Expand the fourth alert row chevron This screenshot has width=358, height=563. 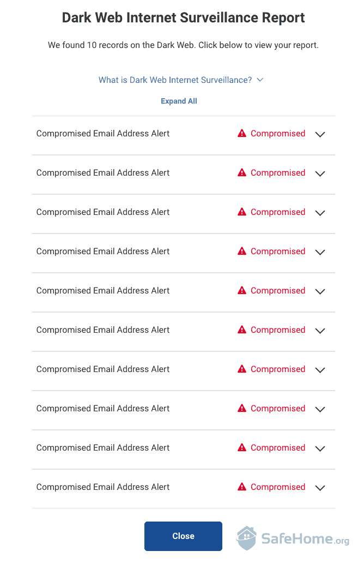click(x=320, y=253)
